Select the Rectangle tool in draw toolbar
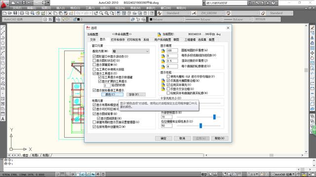 (x=3, y=48)
